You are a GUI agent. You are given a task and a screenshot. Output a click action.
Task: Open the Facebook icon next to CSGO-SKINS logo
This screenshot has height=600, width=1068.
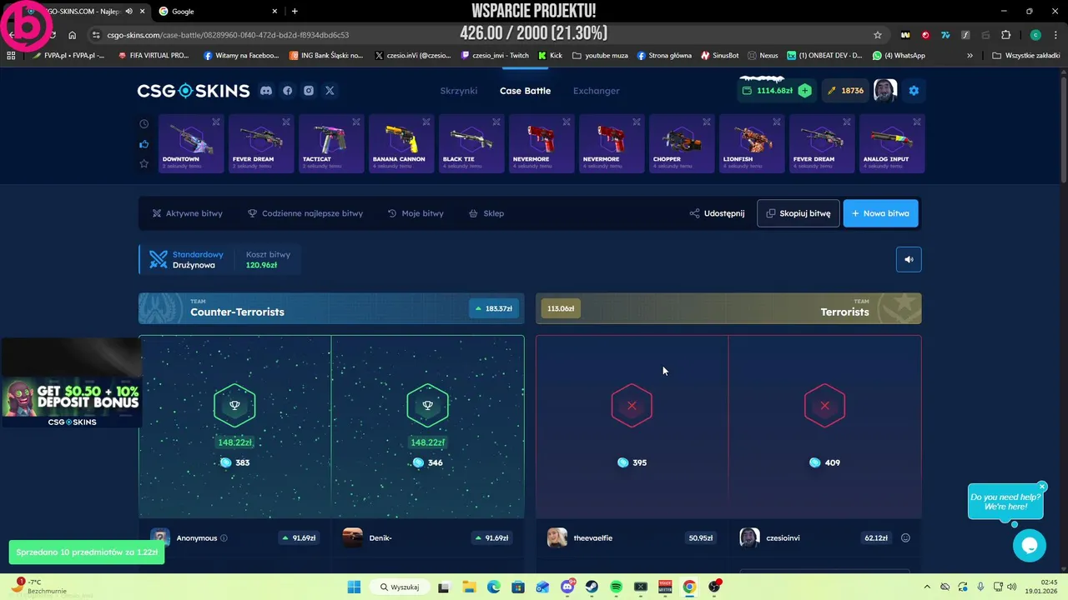pyautogui.click(x=288, y=91)
